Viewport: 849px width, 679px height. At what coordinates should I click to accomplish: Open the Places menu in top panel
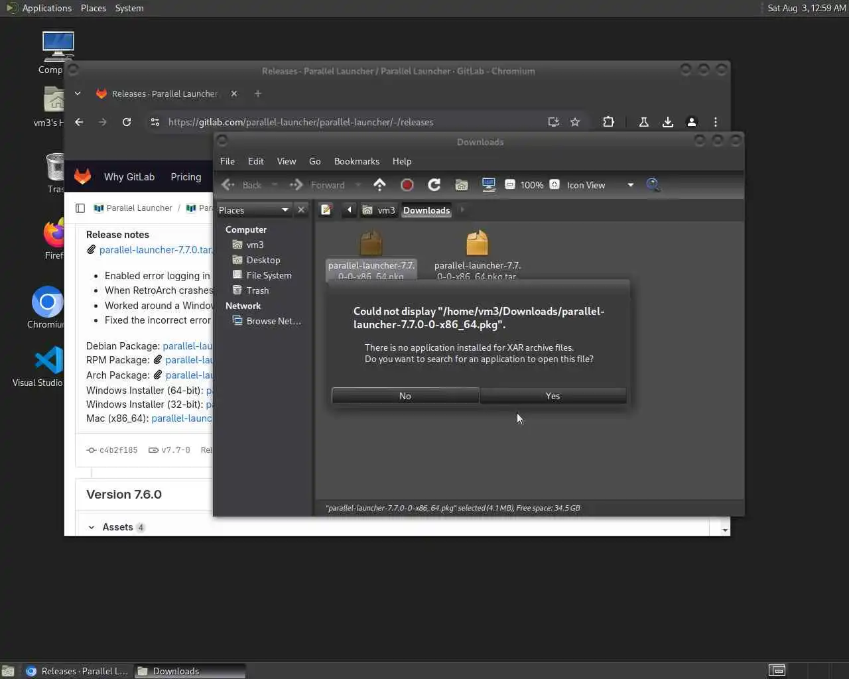click(x=94, y=8)
